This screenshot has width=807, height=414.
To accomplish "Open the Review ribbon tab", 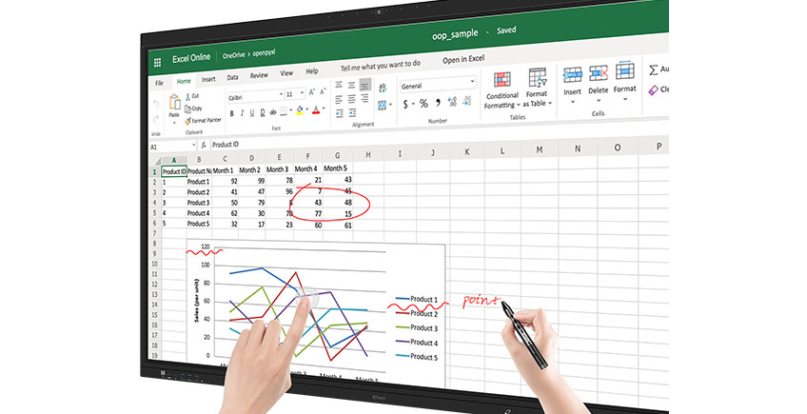I will point(258,75).
